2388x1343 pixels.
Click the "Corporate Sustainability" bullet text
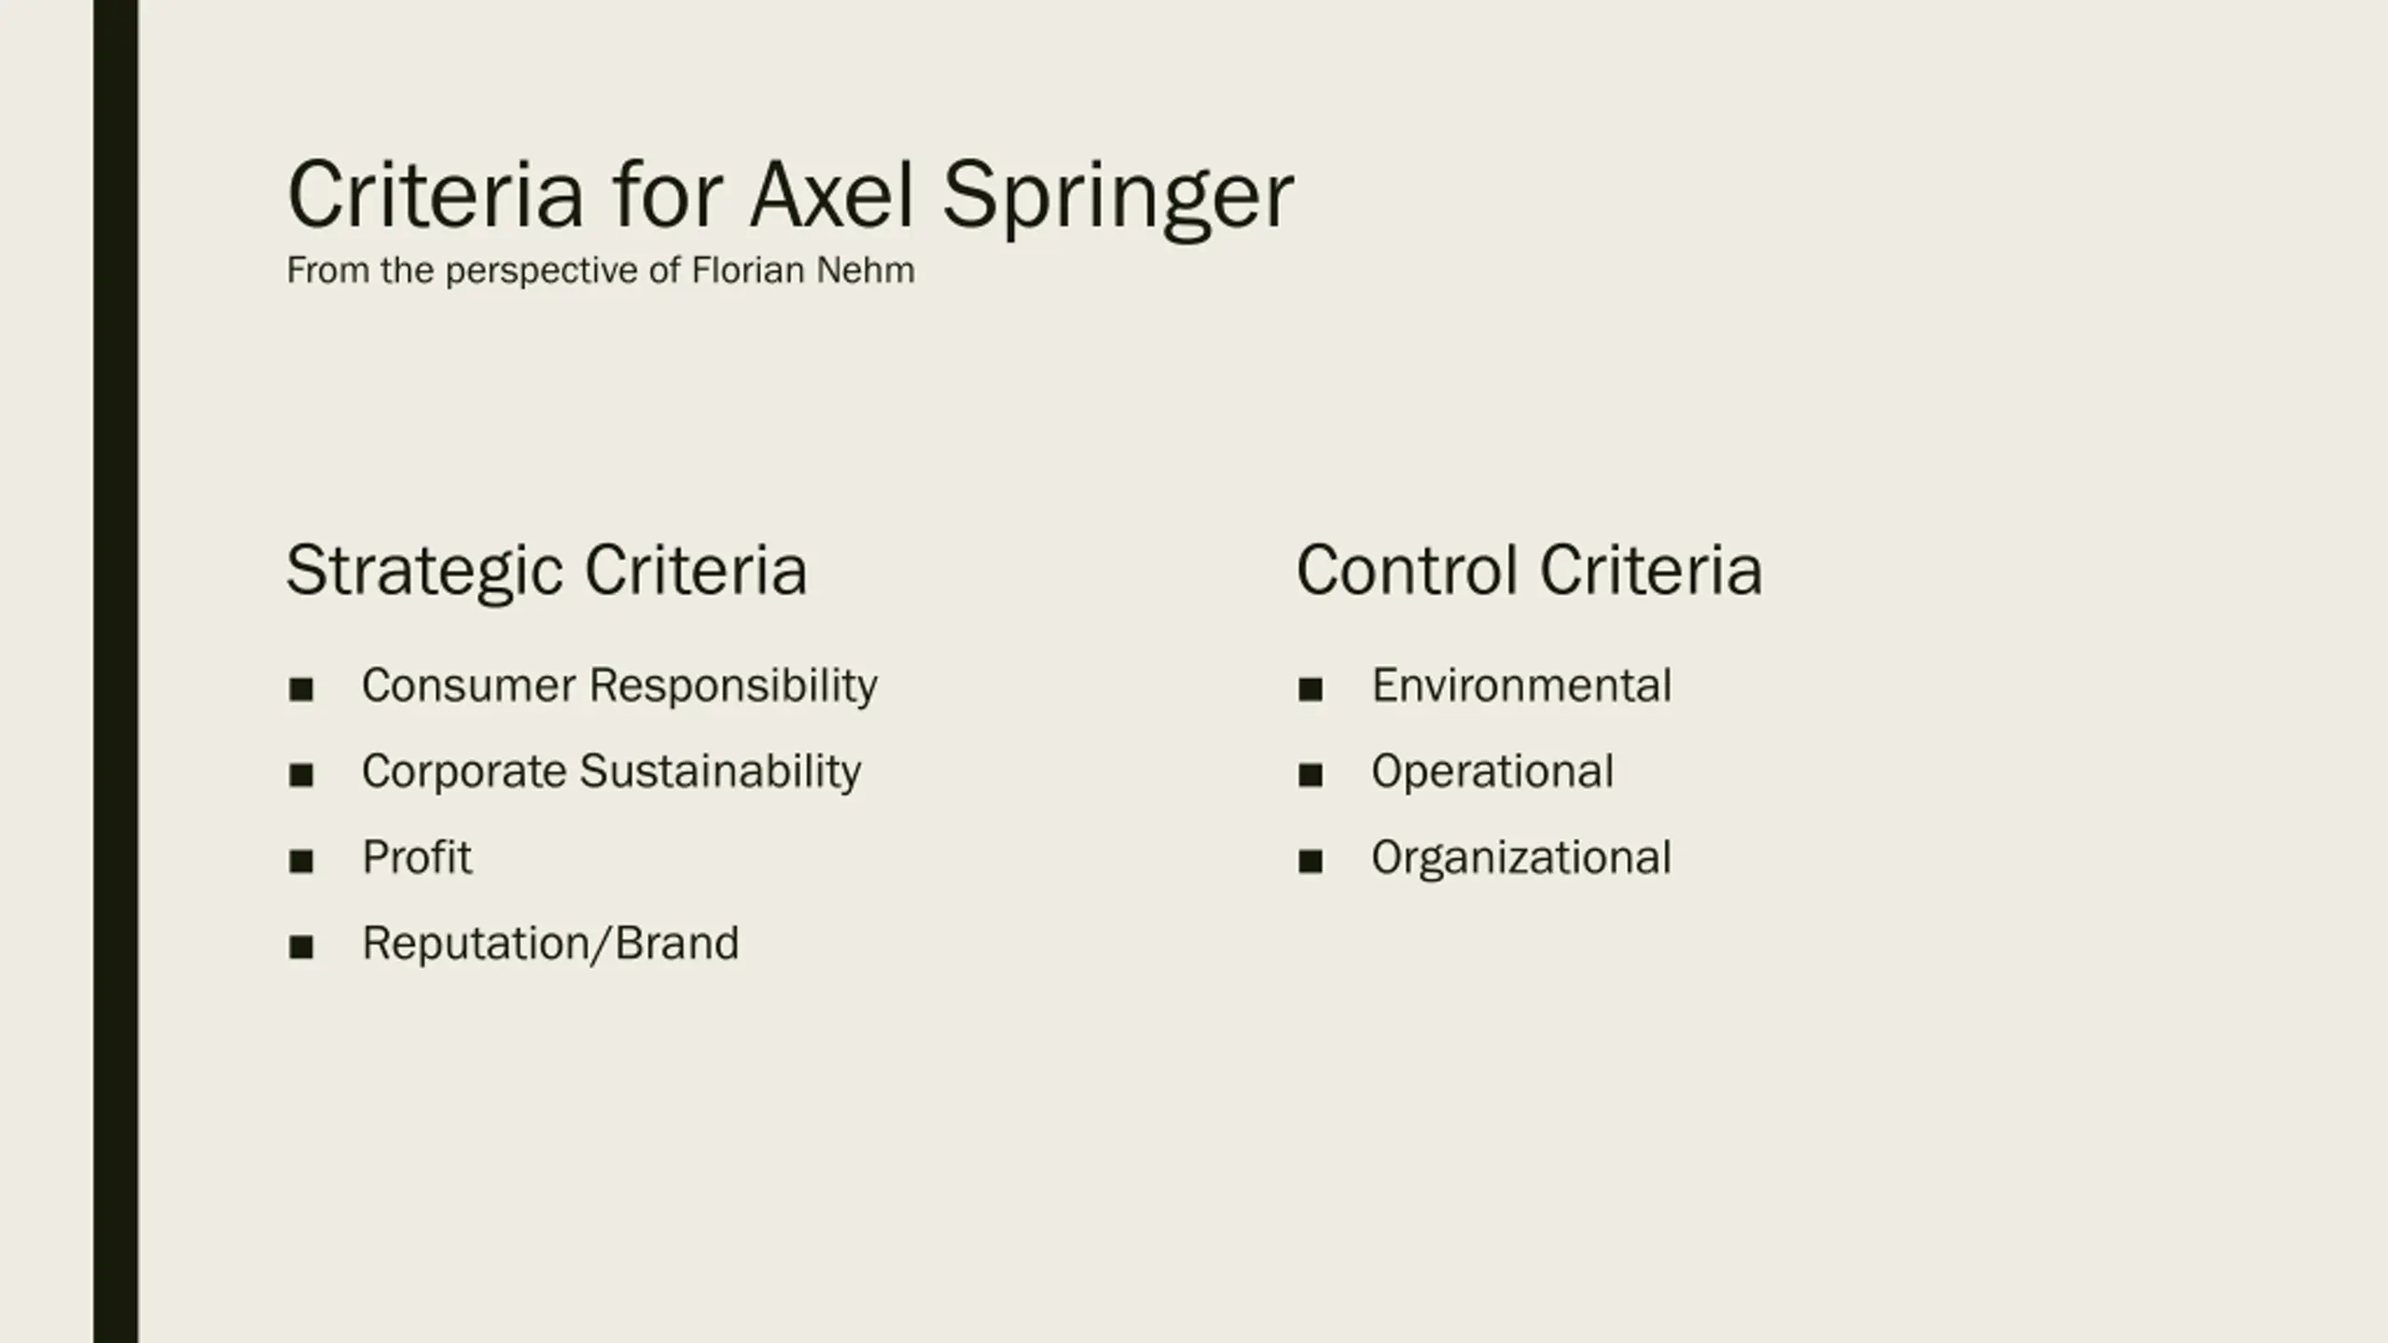point(611,771)
